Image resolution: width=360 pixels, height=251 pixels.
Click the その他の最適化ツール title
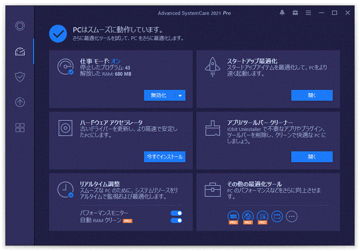254,184
